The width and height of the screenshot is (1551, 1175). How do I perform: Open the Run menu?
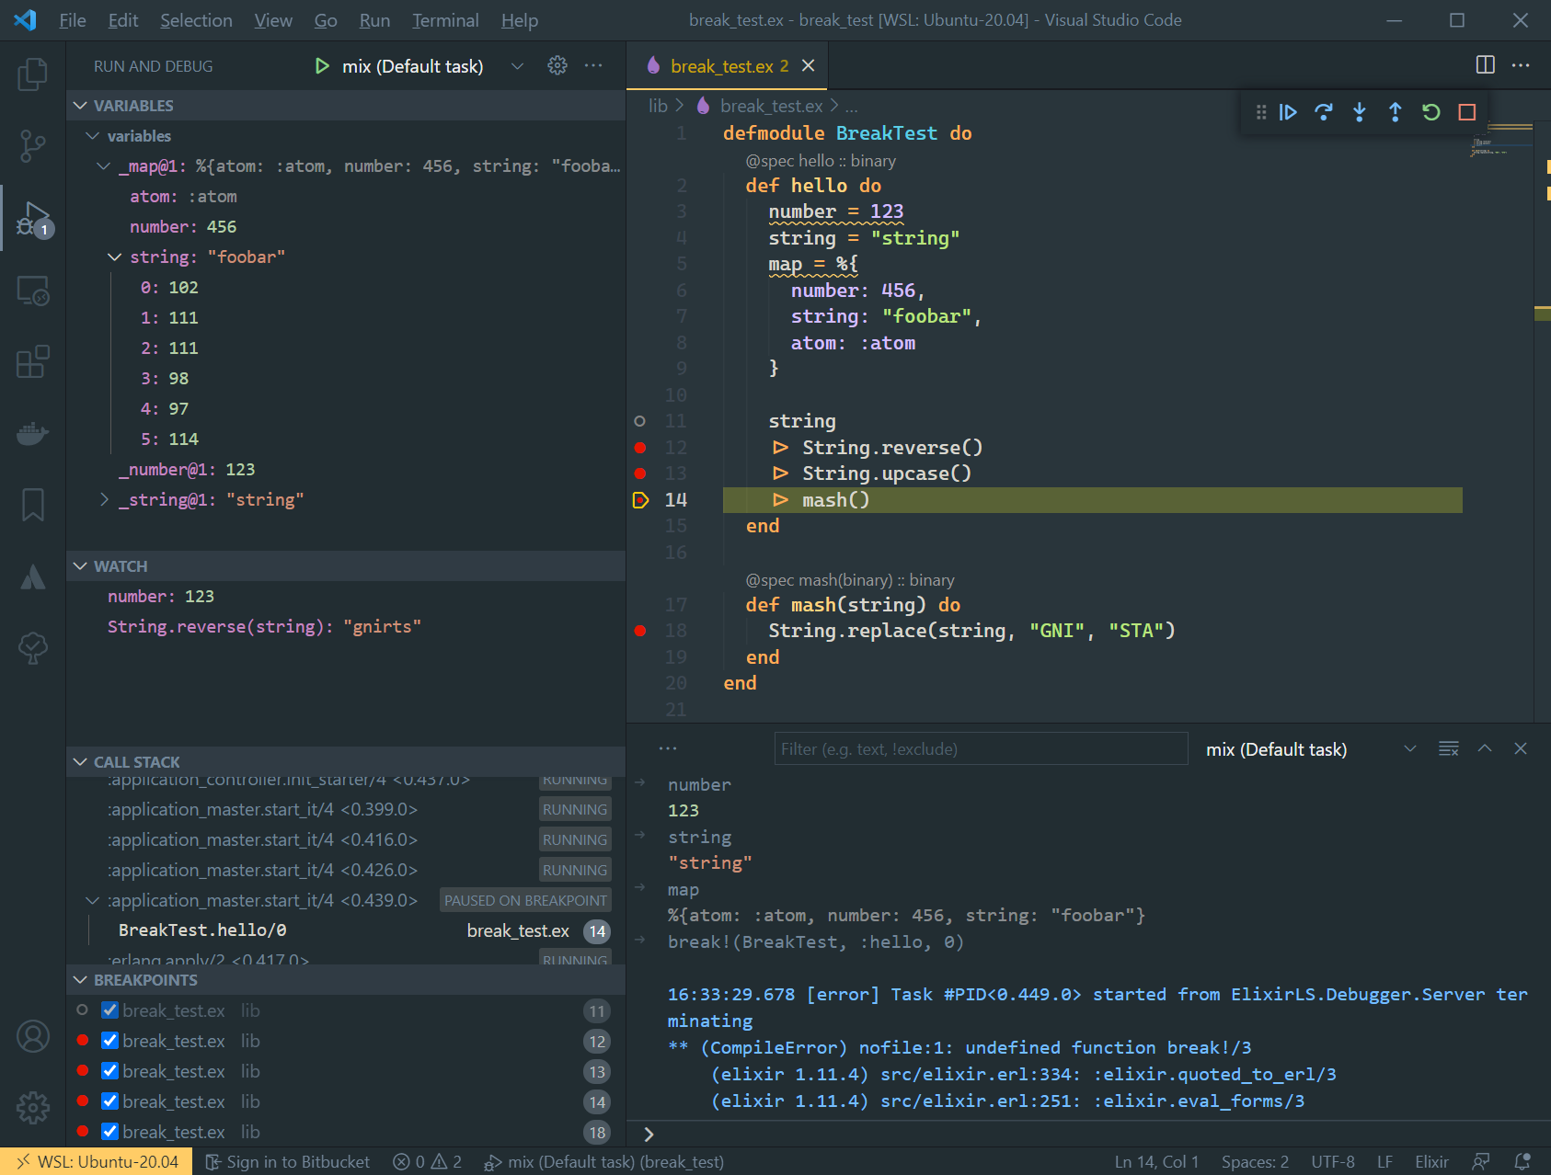(374, 20)
